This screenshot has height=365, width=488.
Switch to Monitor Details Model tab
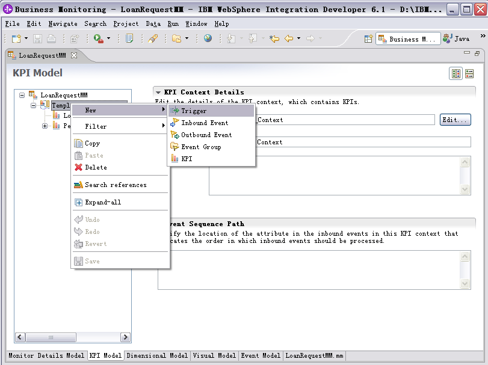(46, 355)
